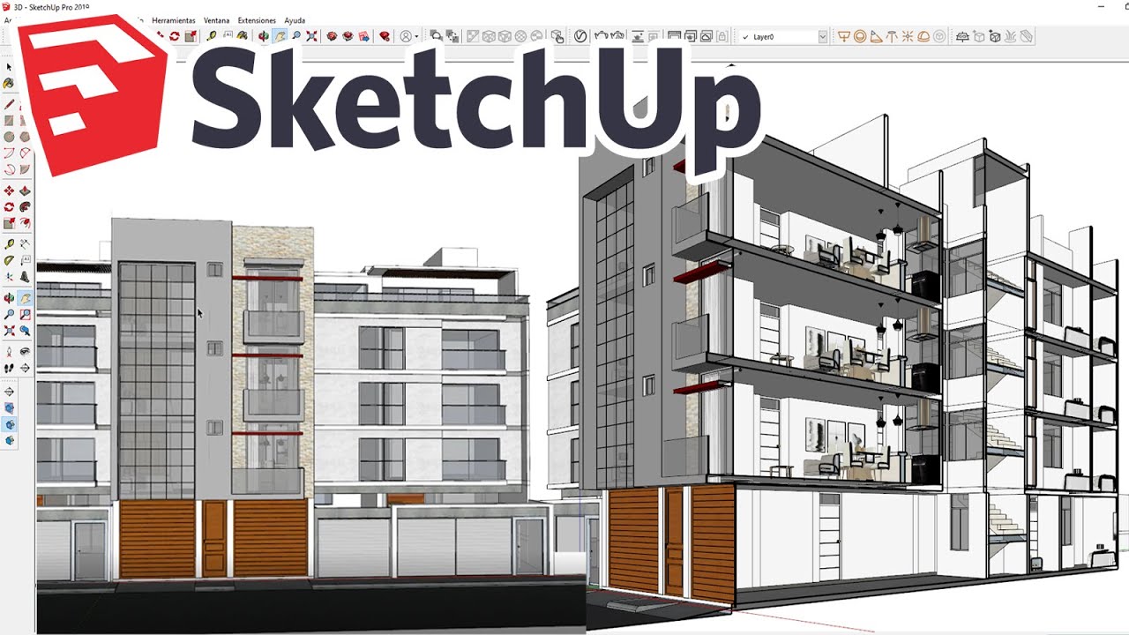This screenshot has height=635, width=1129.
Task: Open the 3D Warehouse
Action: point(332,36)
